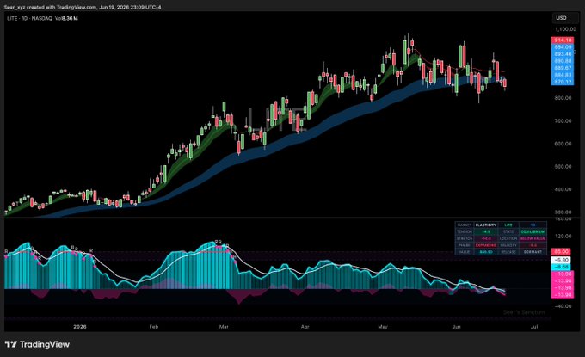Click the 700.00 price axis label
The height and width of the screenshot is (357, 585).
[563, 121]
